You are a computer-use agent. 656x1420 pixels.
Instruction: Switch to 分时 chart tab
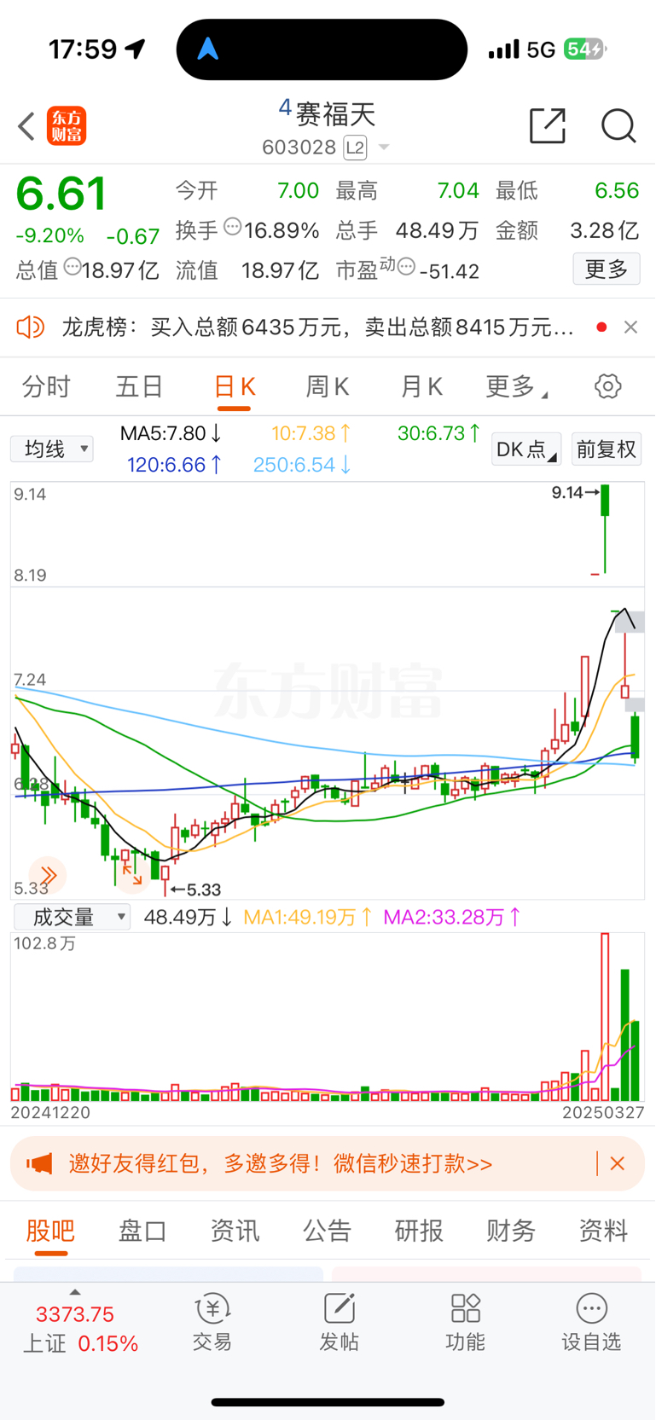coord(46,387)
